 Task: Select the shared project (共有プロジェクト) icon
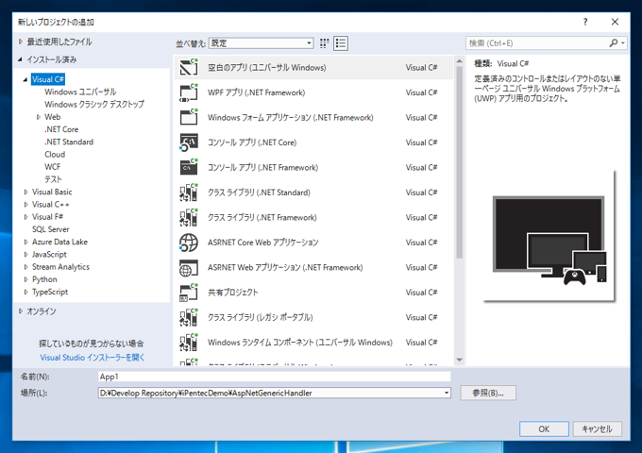[x=189, y=293]
